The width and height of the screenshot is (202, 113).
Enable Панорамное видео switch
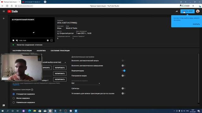(x=123, y=76)
